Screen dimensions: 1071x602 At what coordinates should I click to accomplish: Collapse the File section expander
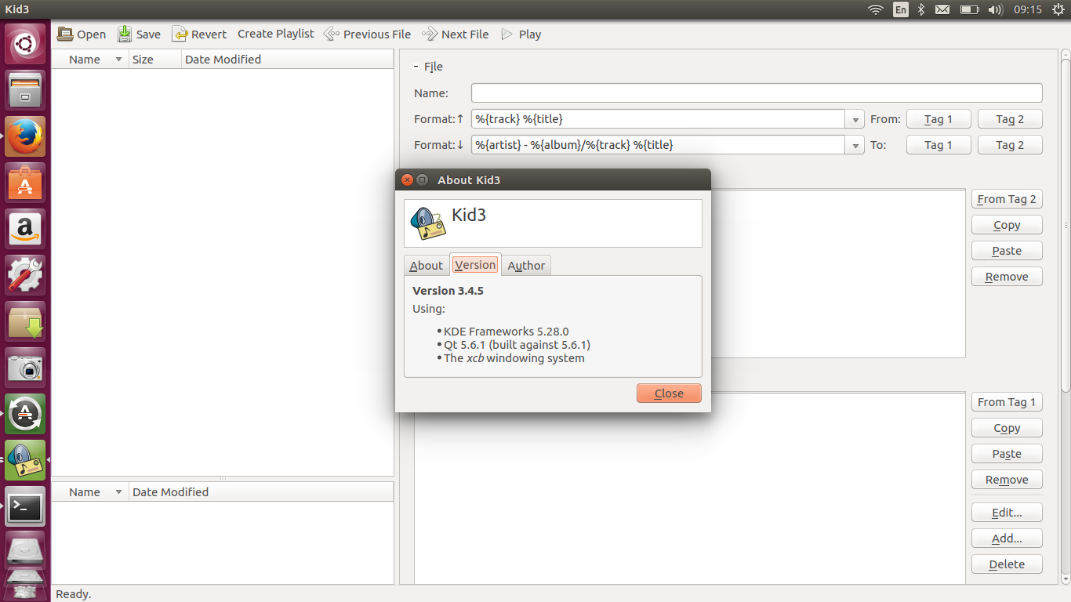pyautogui.click(x=416, y=67)
